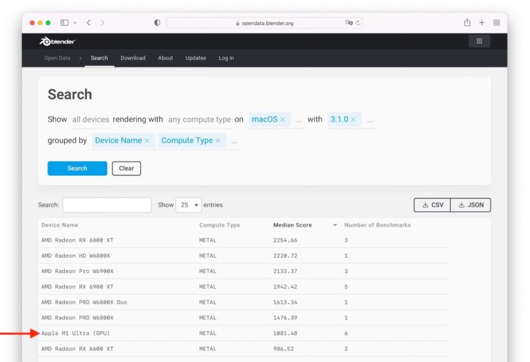
Task: Open a new tab with plus icon
Action: point(482,23)
